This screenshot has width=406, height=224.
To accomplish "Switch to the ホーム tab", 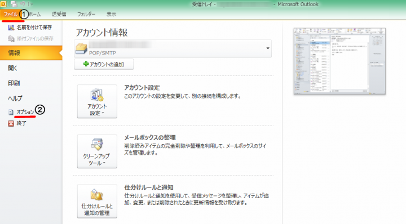I will click(x=34, y=14).
